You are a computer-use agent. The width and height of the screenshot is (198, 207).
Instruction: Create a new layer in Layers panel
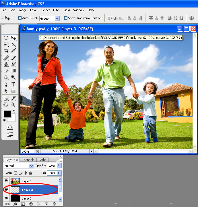[x=46, y=204]
